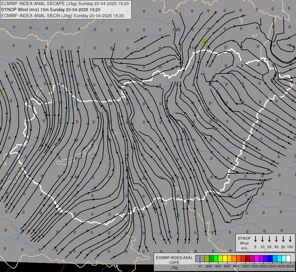This screenshot has height=272, width=296.
Task: Click the wind arrow above the 30 m/s label
Action: tap(276, 239)
